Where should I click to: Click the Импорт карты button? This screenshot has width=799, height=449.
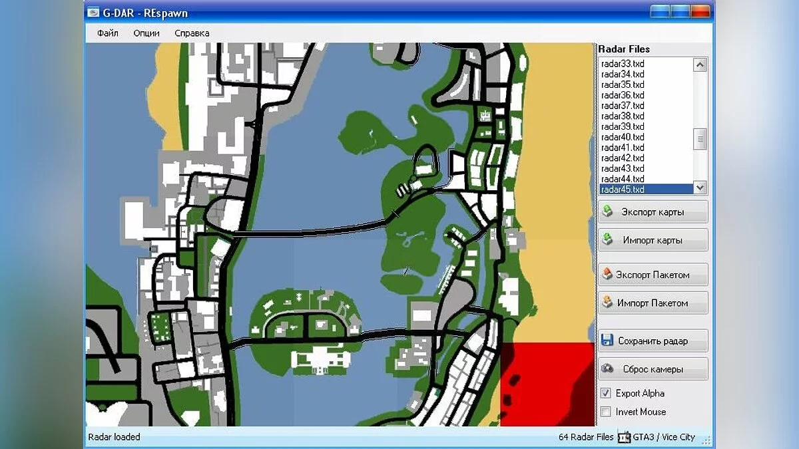653,240
